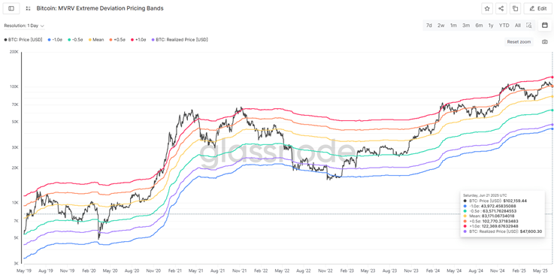Open the share chart icon
Viewport: 554px width, 275px height.
tap(501, 8)
